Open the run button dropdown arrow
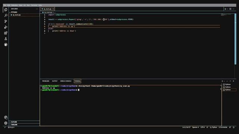 pyautogui.click(x=227, y=9)
